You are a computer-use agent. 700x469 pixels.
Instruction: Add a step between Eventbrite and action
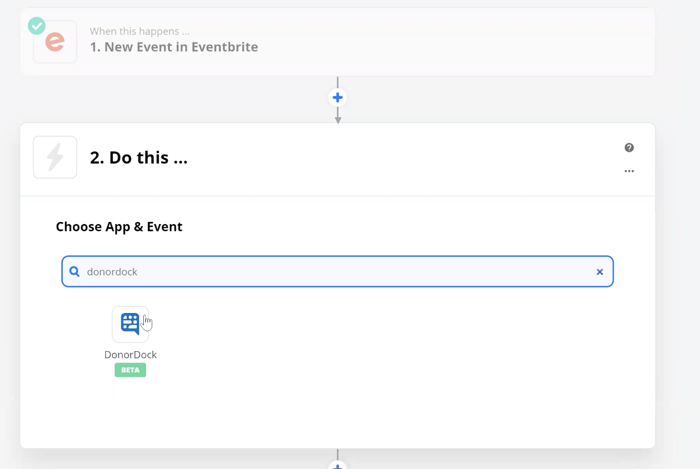pyautogui.click(x=337, y=97)
